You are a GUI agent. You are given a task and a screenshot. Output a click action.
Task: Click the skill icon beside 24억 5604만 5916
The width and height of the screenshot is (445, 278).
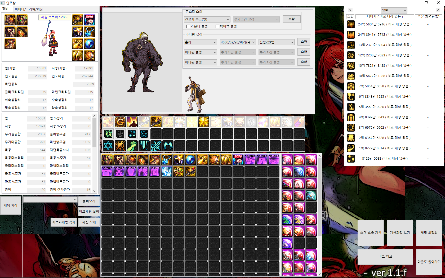pyautogui.click(x=351, y=24)
